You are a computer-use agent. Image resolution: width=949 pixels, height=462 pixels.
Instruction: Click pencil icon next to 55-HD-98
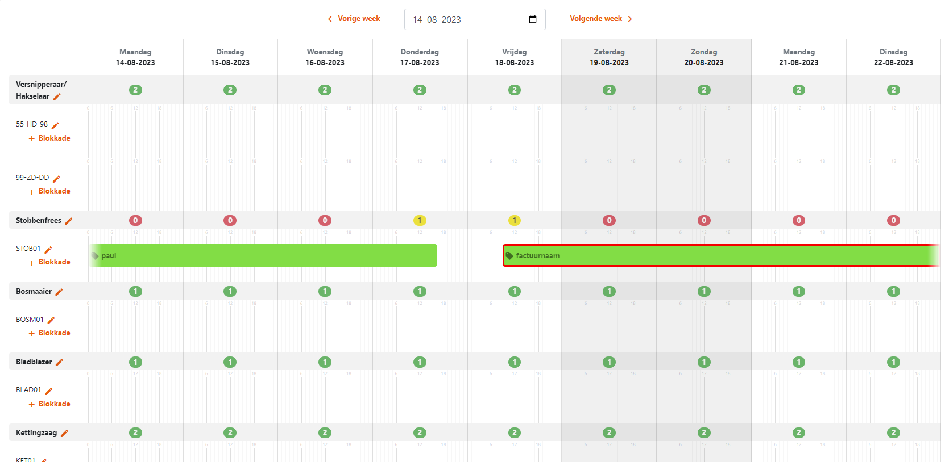55,125
